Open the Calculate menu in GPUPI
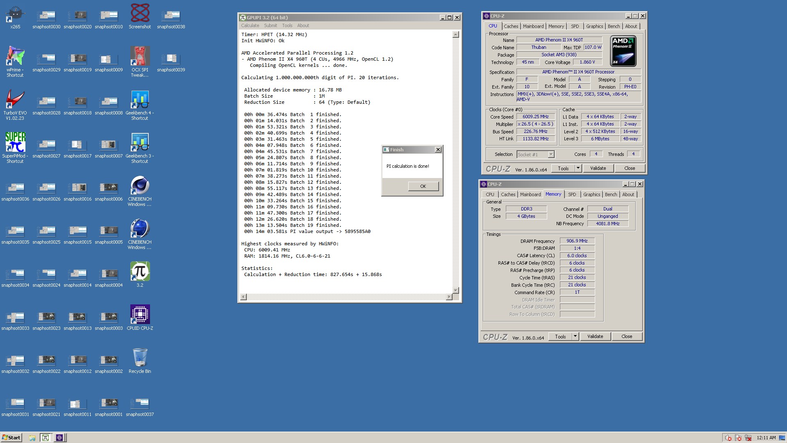Viewport: 787px width, 443px height. [x=250, y=25]
